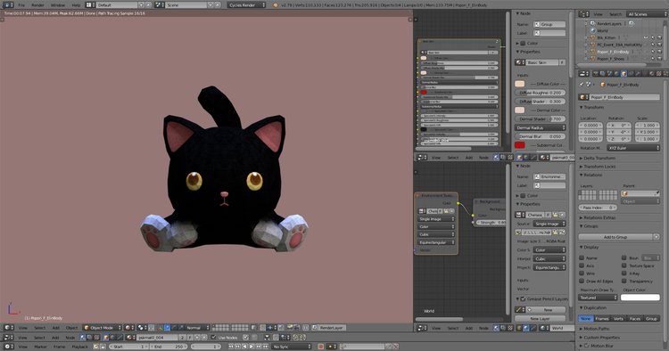Screen dimensions: 669x351
Task: Open the Playback menu in the timeline
Action: pos(79,347)
